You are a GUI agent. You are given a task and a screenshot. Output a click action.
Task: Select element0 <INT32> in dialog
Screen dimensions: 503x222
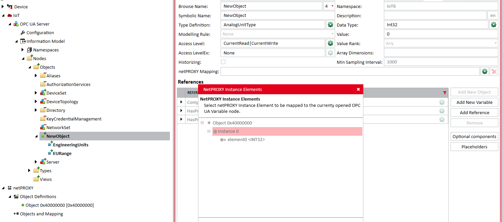(x=246, y=140)
